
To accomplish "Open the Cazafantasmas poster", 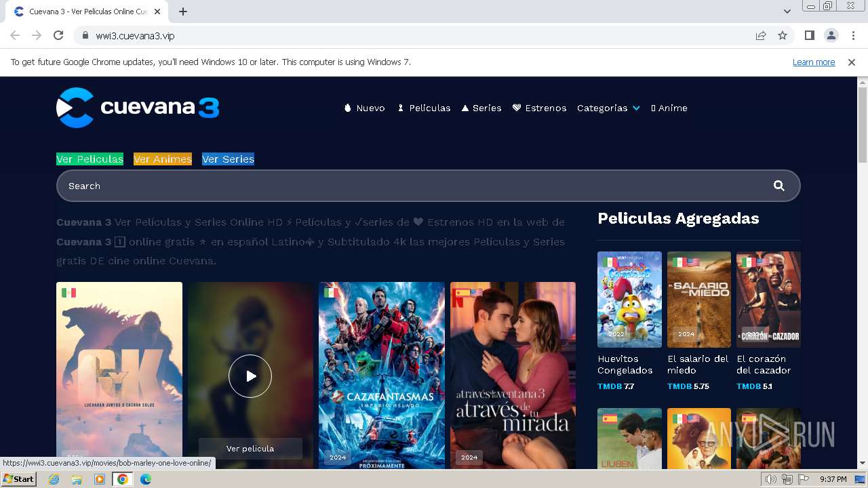I will tap(382, 375).
